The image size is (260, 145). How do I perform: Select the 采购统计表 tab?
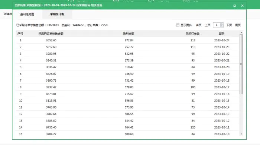point(57,14)
